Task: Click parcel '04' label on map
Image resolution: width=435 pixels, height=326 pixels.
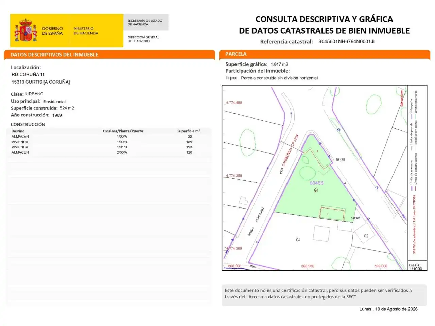Action: tap(298, 240)
